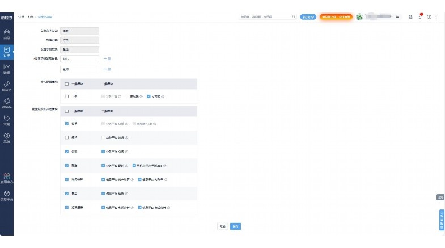445x248 pixels.
Task: Check the unchecked row checkbox below 订单
Action: coord(67,137)
